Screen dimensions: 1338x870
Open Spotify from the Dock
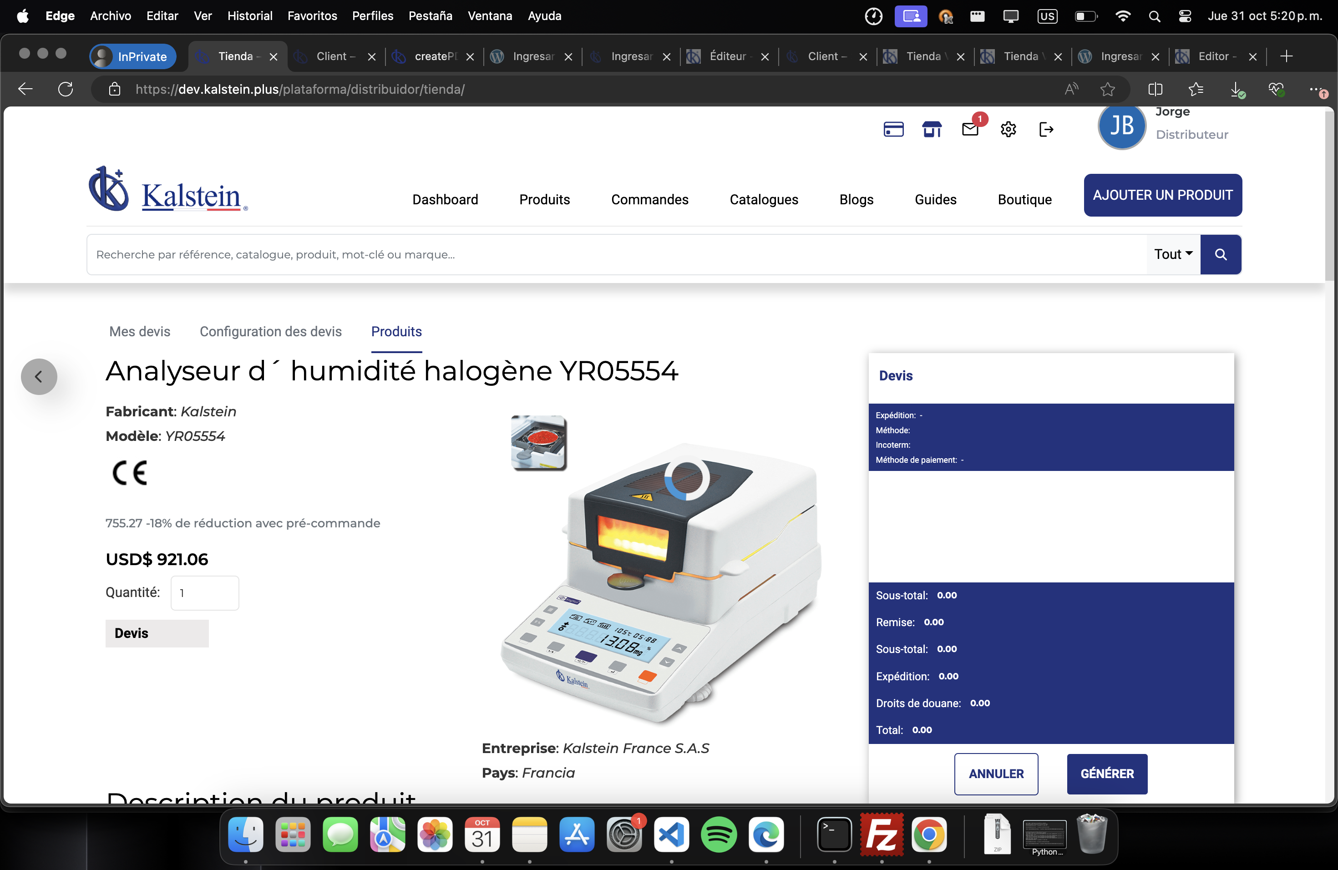719,834
